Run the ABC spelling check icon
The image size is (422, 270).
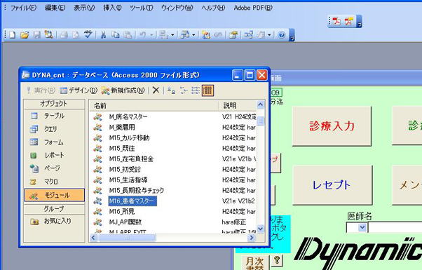pos(88,34)
